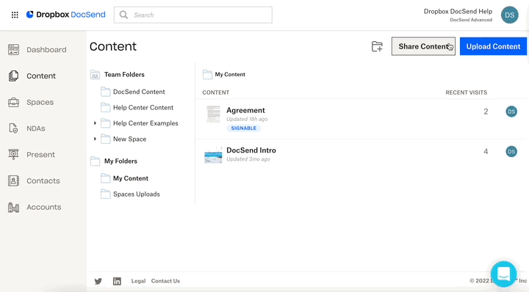529x292 pixels.
Task: Open the Help Center Content folder
Action: click(143, 108)
